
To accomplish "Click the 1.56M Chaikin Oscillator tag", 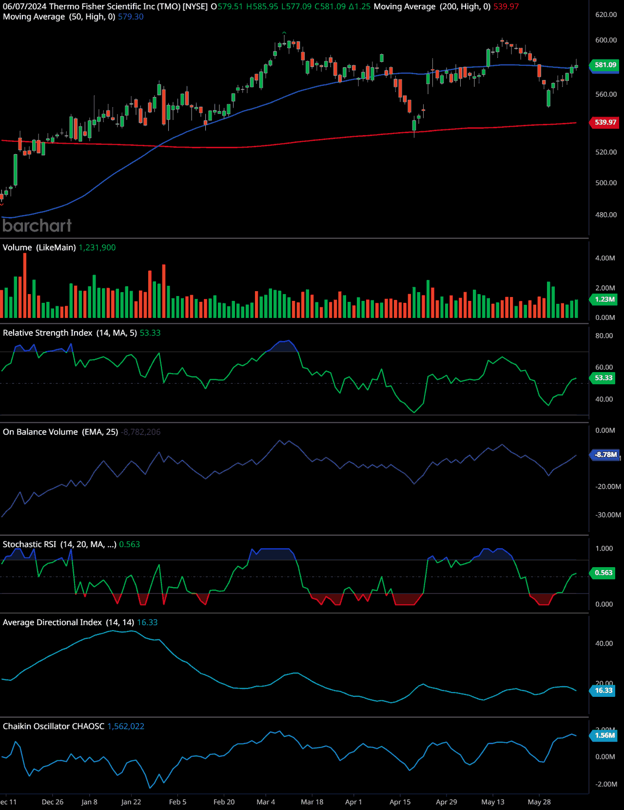I will 604,735.
